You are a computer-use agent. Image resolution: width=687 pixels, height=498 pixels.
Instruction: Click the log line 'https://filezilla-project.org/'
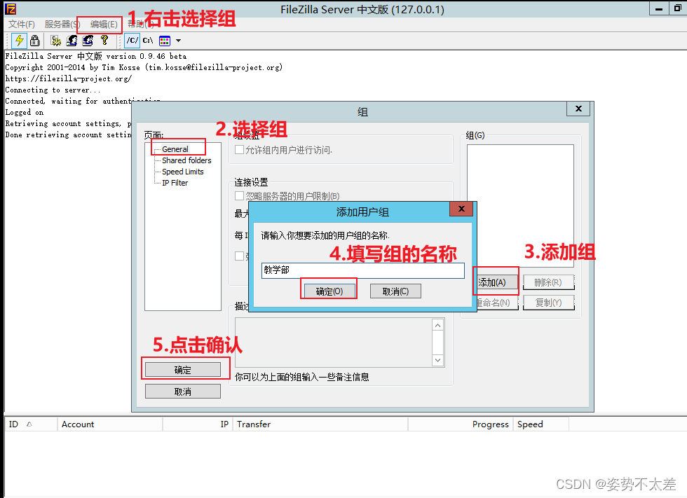coord(69,78)
